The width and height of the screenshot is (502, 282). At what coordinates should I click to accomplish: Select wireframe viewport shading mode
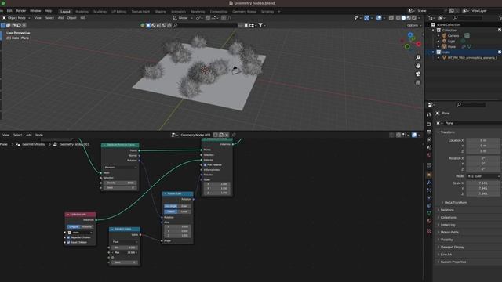(398, 18)
